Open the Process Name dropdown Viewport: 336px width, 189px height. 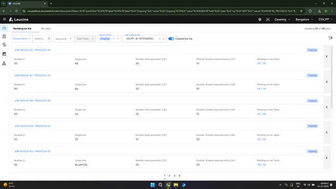point(21,39)
